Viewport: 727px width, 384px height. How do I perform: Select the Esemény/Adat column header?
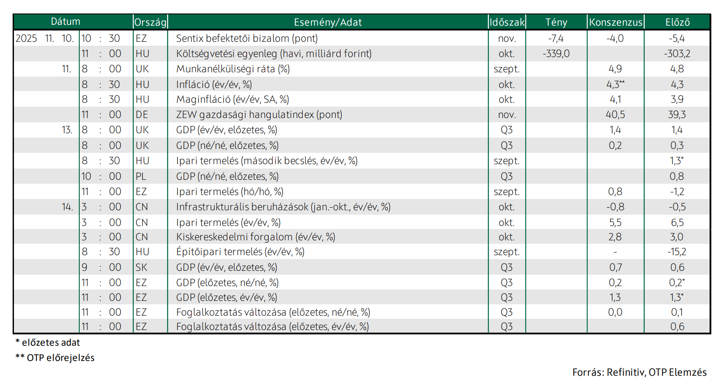tap(328, 22)
